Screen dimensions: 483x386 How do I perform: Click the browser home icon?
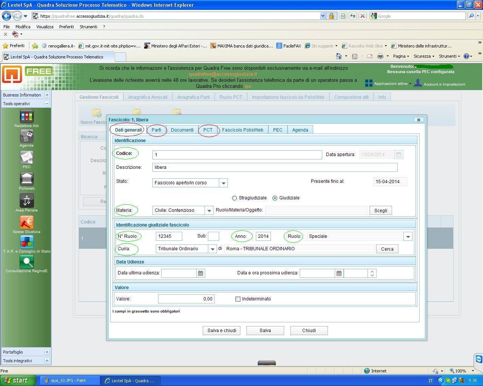point(339,56)
